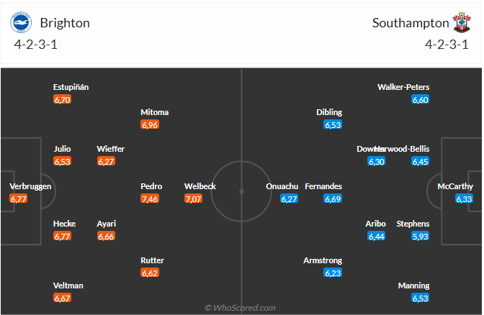Click Pedro's 7,46 rating badge
484x315 pixels.
[x=150, y=198]
